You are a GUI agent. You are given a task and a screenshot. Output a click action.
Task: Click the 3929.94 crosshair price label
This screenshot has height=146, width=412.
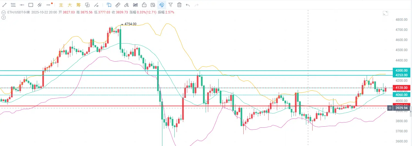point(402,108)
